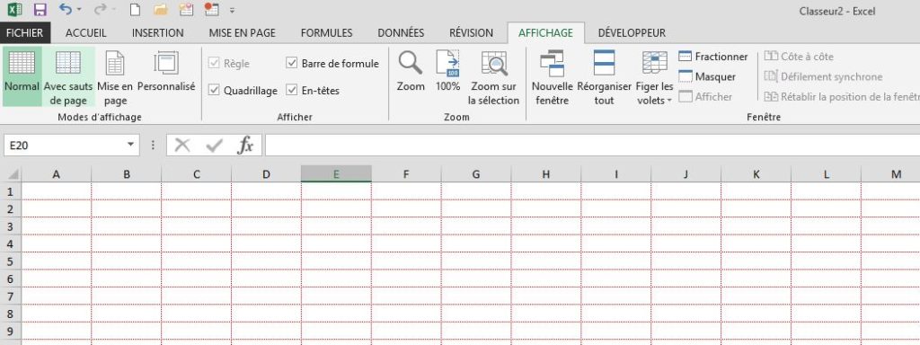This screenshot has width=920, height=345.
Task: Select column H header
Action: (546, 174)
